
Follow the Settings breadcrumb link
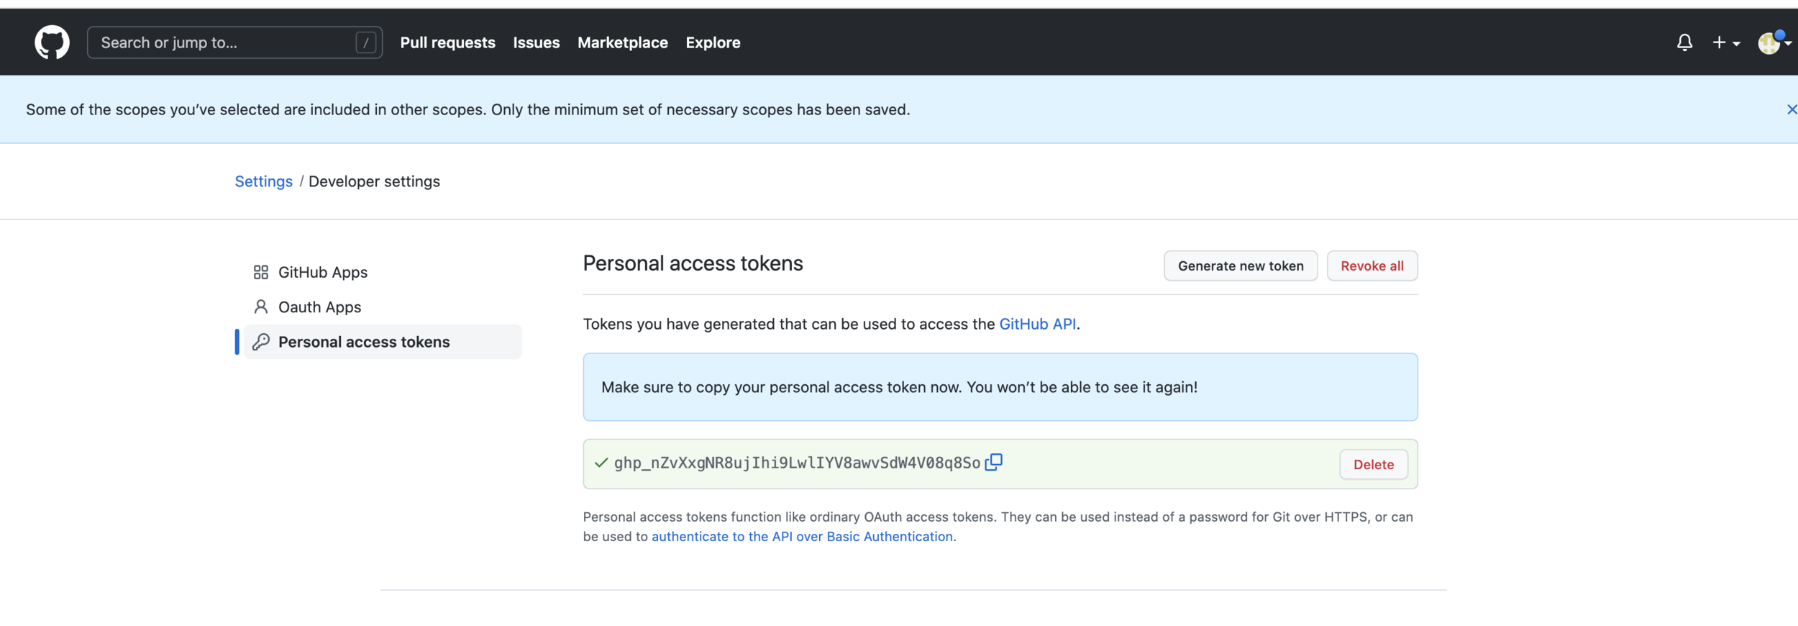click(x=263, y=181)
